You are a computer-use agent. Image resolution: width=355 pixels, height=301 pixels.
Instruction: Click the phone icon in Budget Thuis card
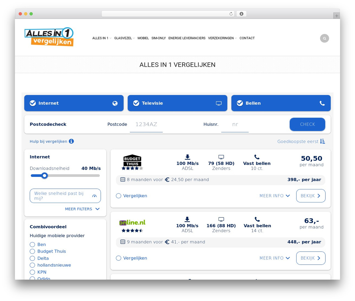click(257, 157)
